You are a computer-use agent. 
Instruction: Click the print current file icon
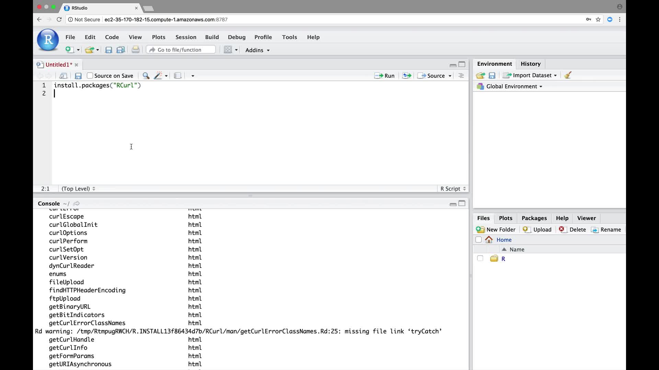136,50
